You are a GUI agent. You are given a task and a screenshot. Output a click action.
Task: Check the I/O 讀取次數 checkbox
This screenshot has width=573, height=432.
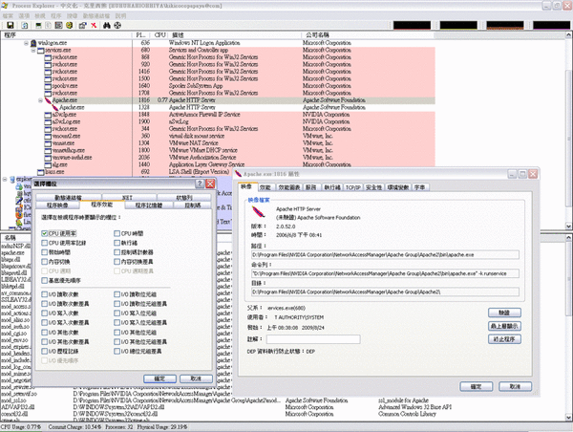point(45,294)
